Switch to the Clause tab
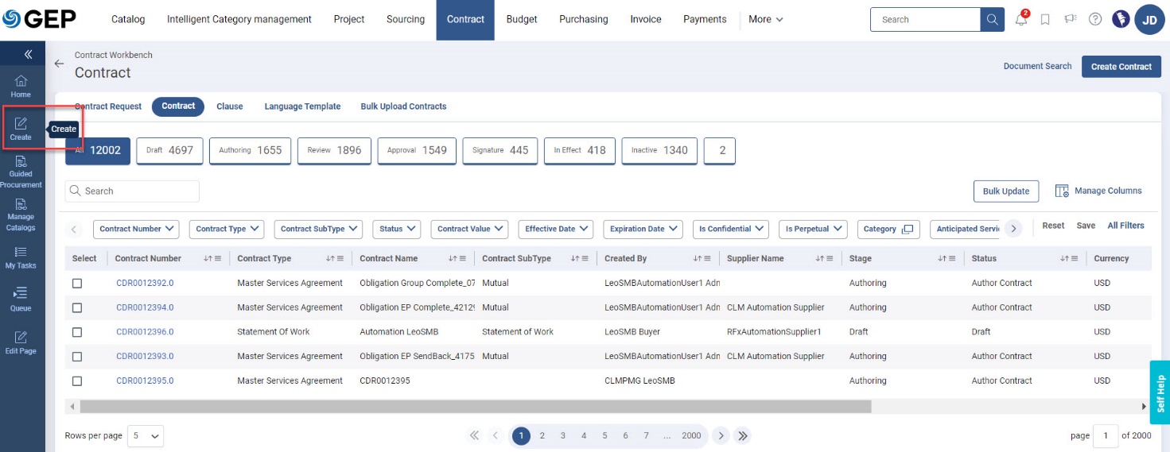The image size is (1170, 452). (229, 106)
